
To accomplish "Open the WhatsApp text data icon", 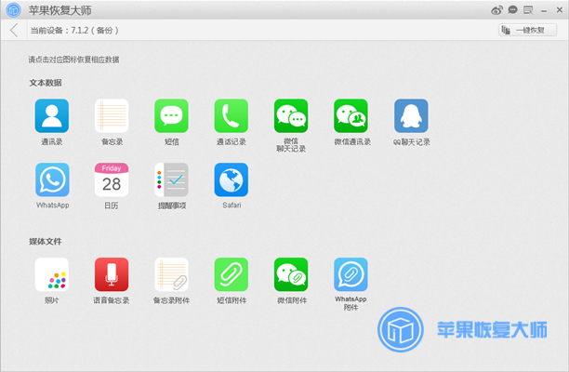I will [x=52, y=179].
